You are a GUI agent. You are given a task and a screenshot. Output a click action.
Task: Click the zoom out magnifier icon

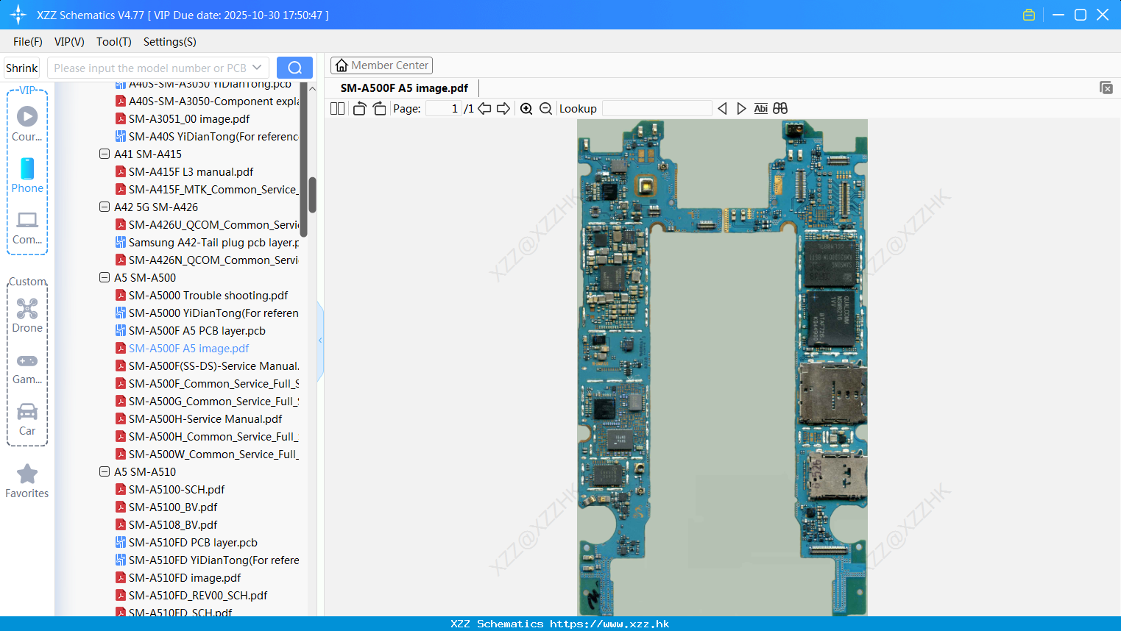pyautogui.click(x=545, y=109)
